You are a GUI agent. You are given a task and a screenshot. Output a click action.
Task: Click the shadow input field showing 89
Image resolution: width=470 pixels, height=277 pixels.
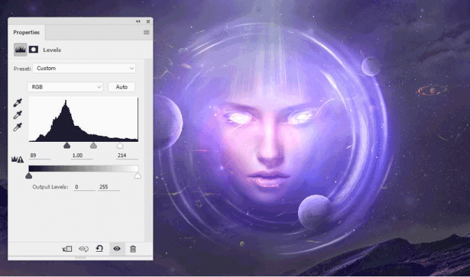[x=40, y=155]
